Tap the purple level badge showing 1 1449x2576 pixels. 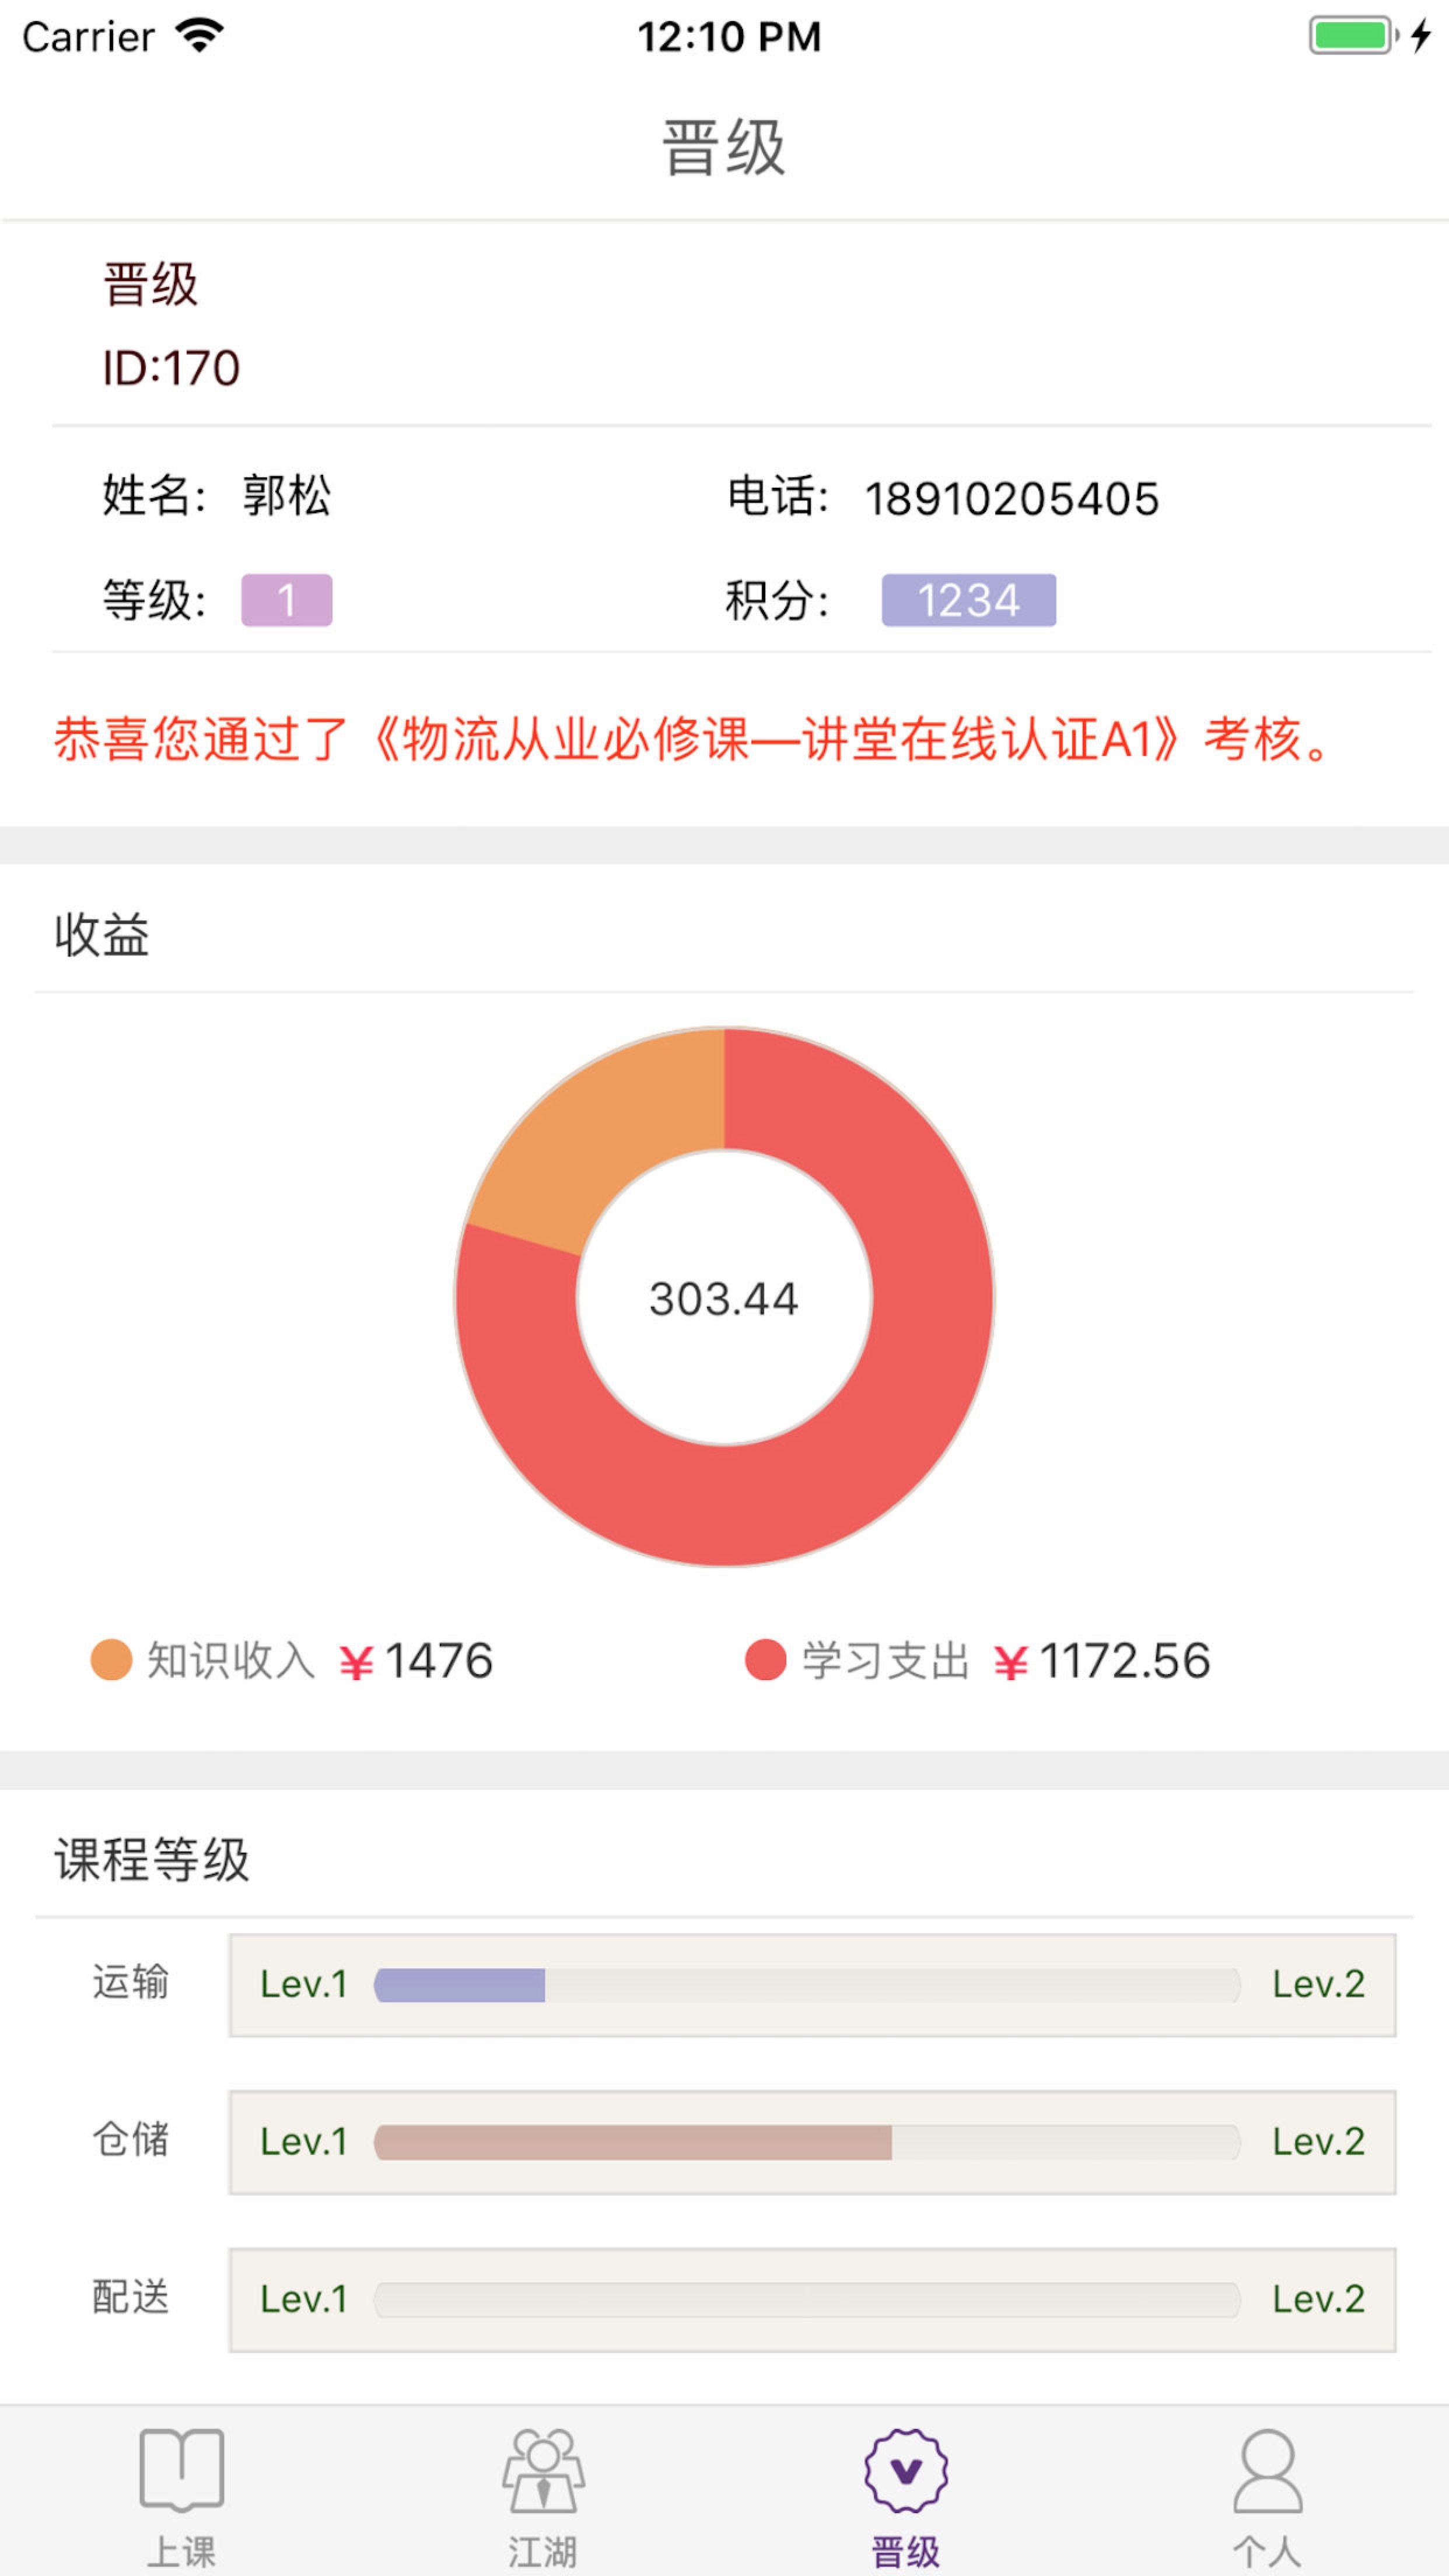287,600
